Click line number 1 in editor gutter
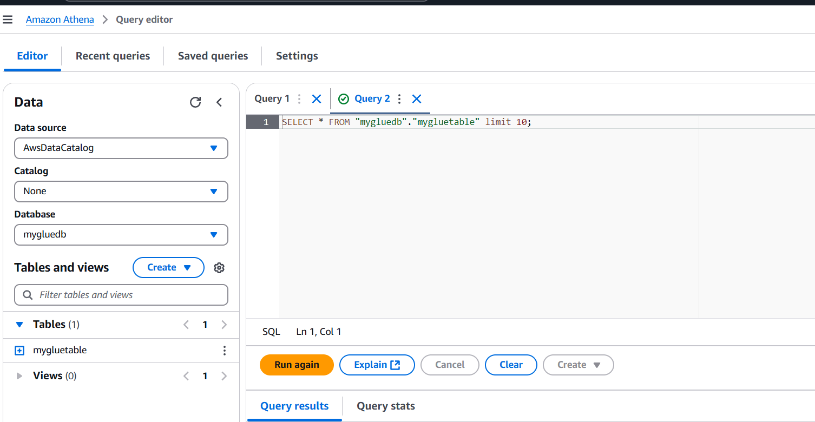815x422 pixels. point(266,122)
